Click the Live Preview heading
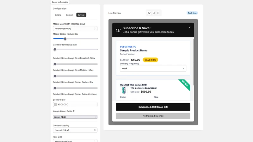This screenshot has width=253, height=142. pos(114,13)
